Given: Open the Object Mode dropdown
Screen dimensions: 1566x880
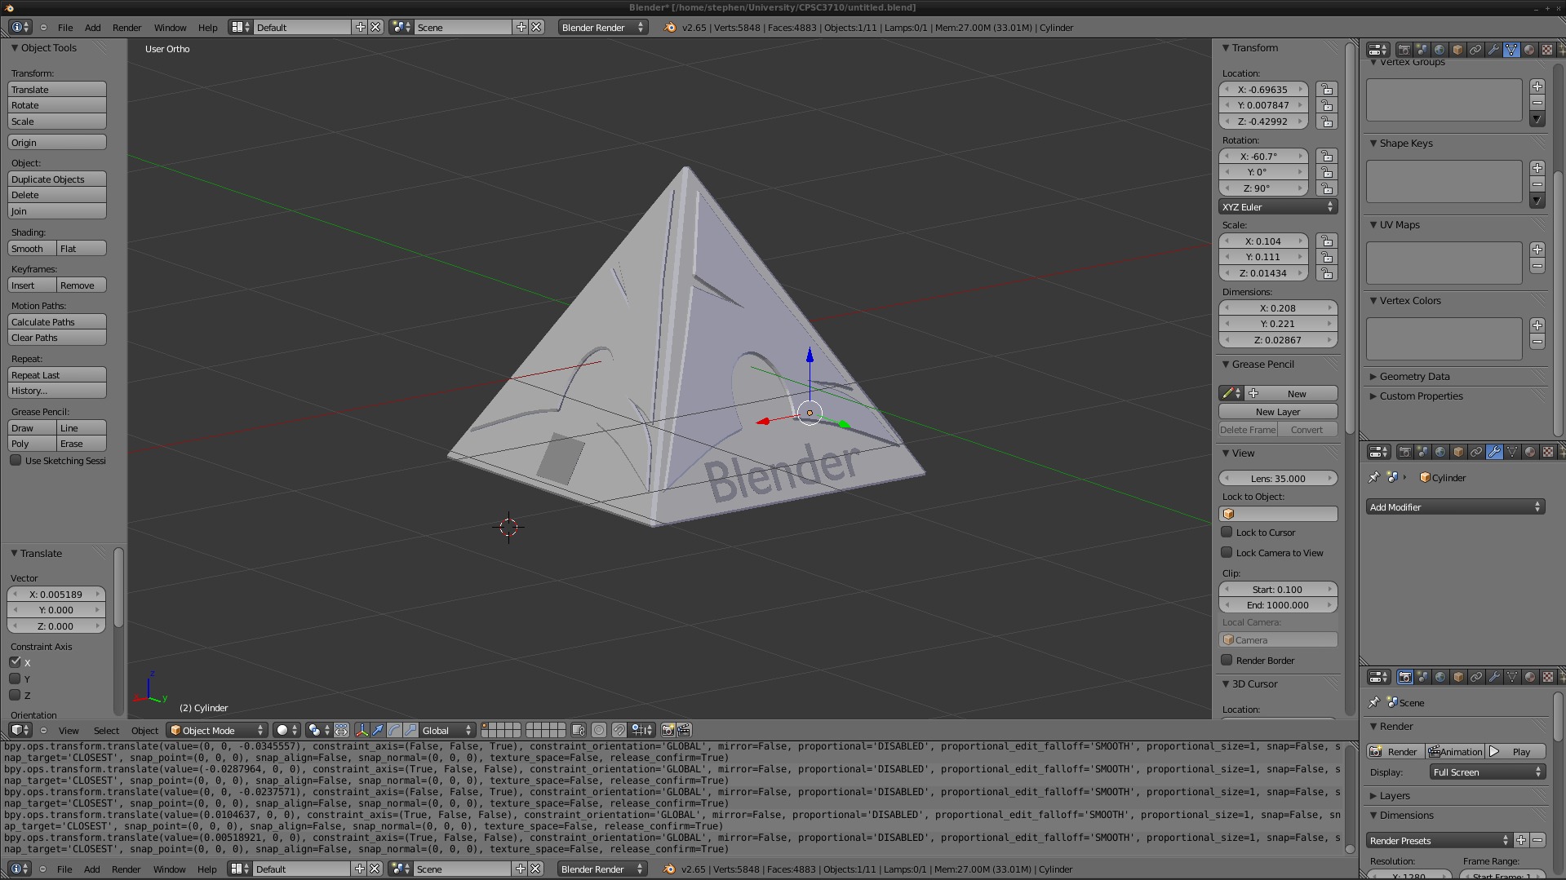Looking at the screenshot, I should pos(216,730).
